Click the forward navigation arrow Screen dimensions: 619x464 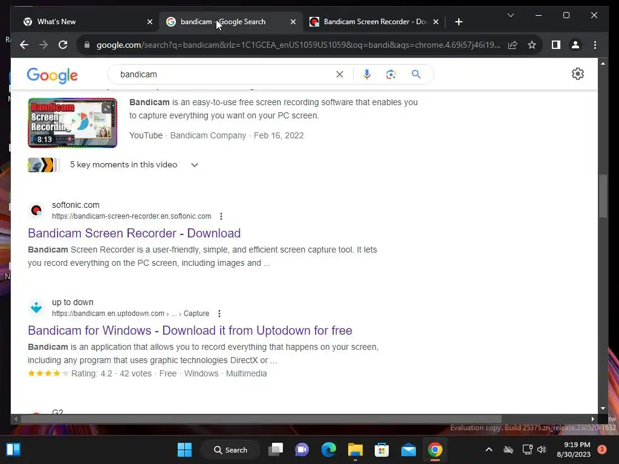[x=44, y=45]
